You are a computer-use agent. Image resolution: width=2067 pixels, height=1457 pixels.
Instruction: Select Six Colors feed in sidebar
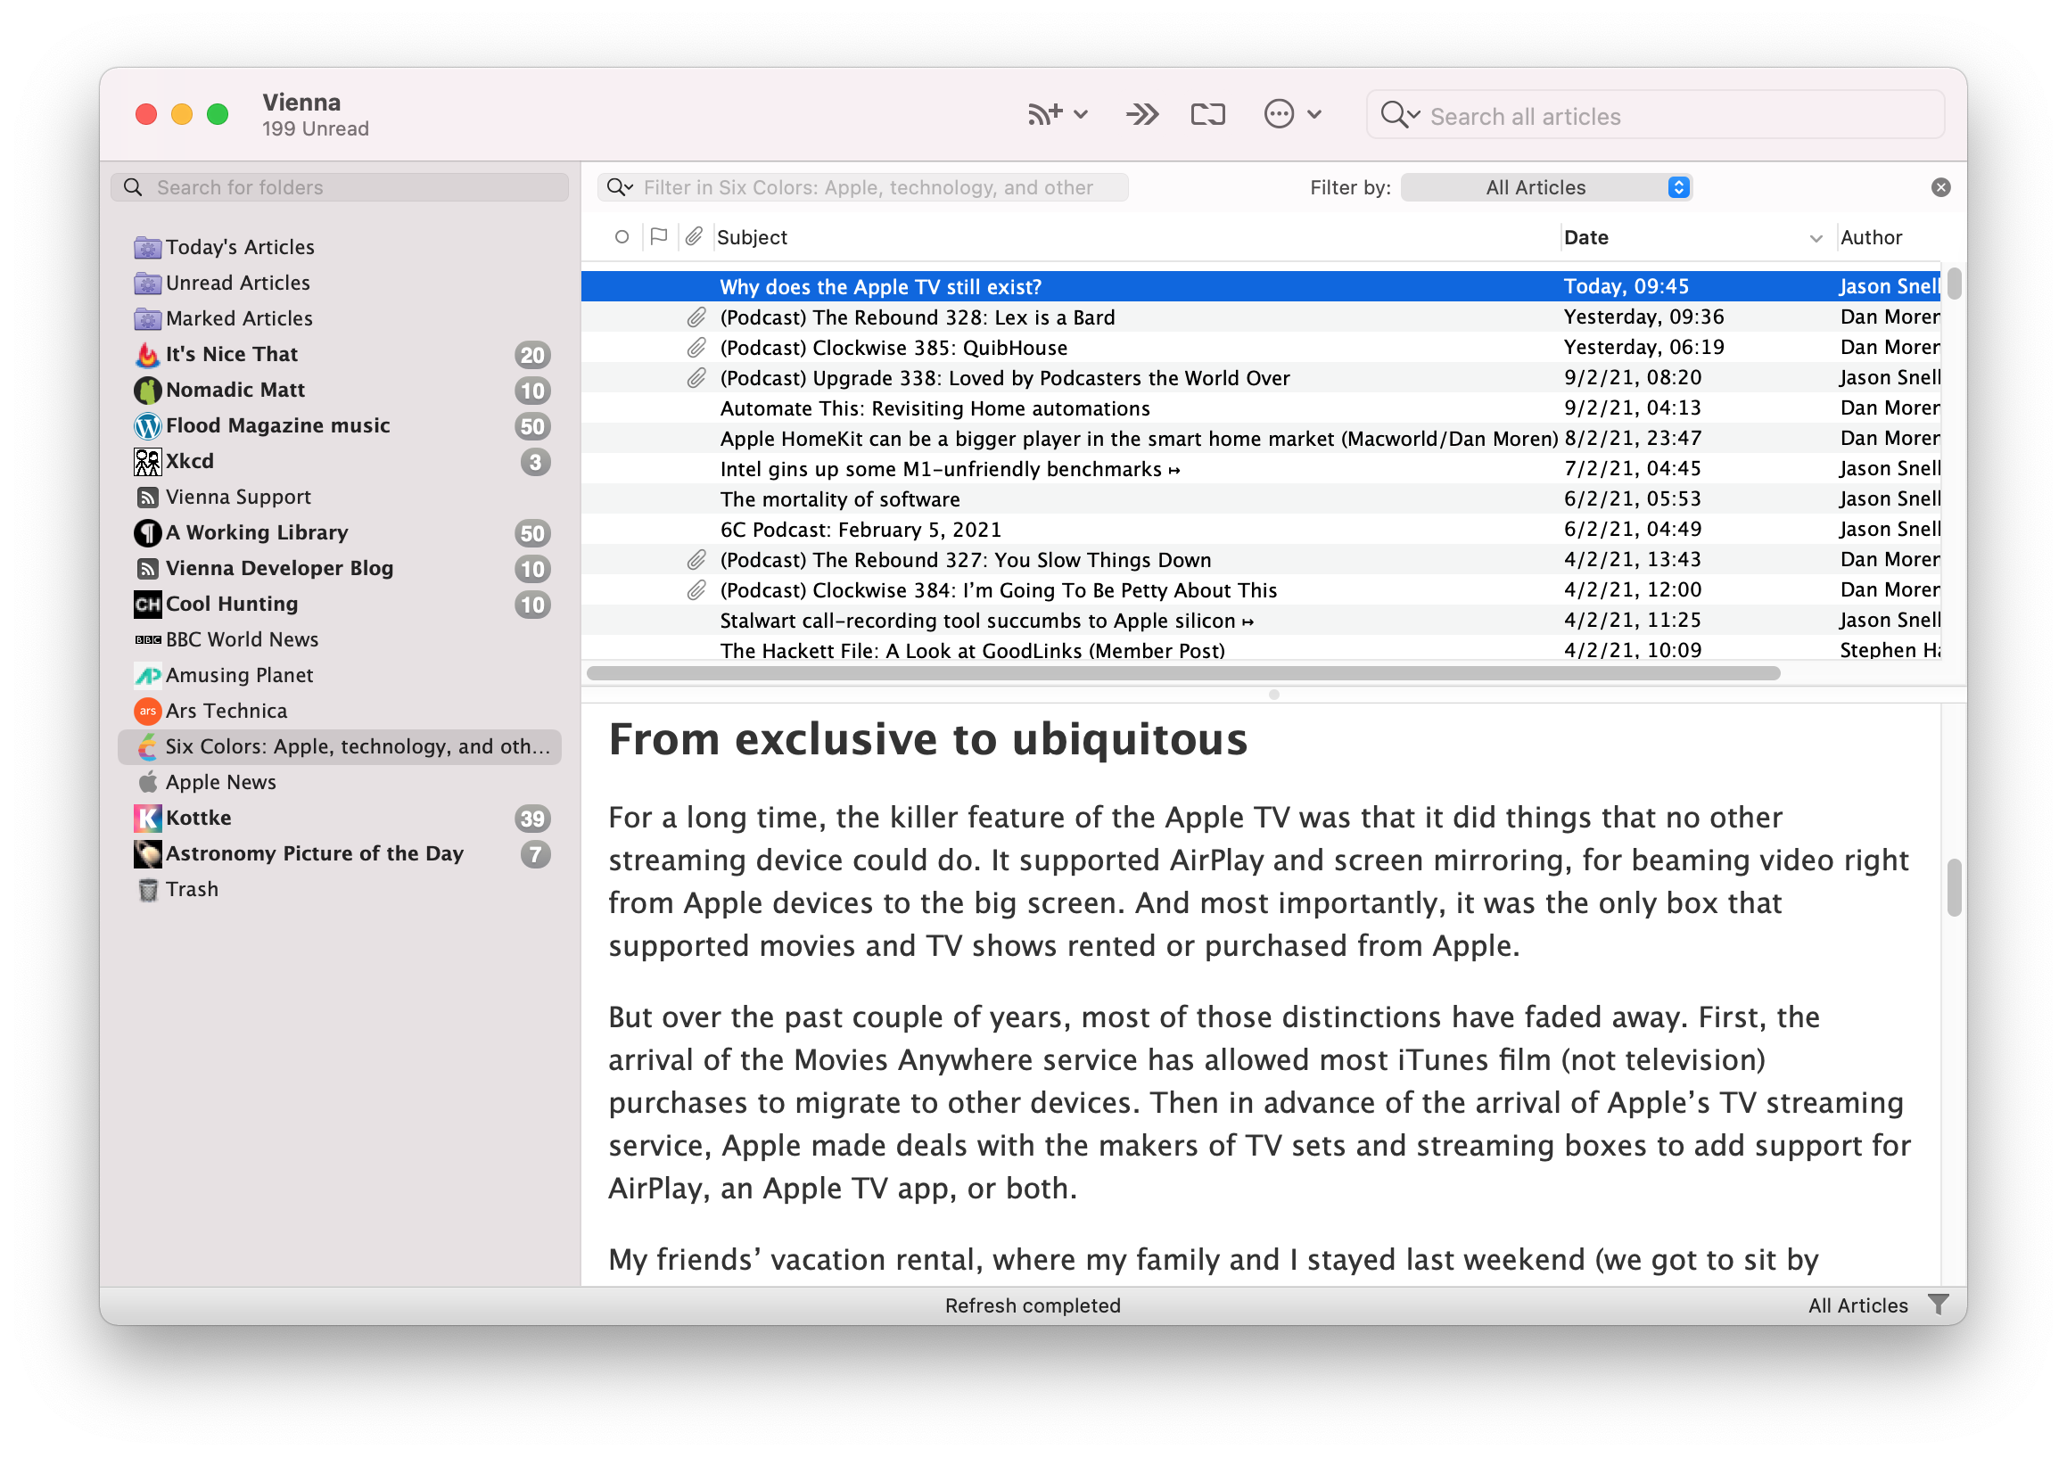(x=337, y=745)
